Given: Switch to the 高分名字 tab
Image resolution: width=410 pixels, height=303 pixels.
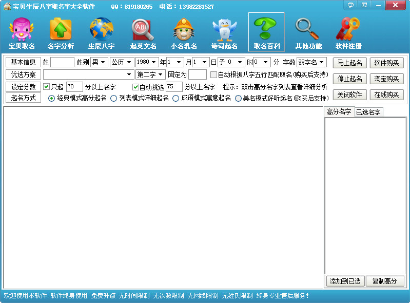Looking at the screenshot, I should pyautogui.click(x=339, y=112).
